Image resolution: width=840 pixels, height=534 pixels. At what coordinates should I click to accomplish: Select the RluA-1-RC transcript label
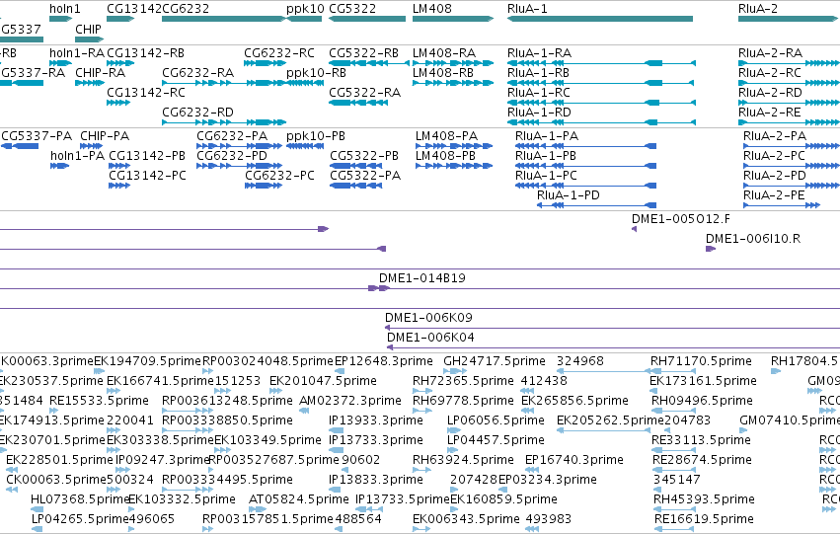pyautogui.click(x=539, y=93)
